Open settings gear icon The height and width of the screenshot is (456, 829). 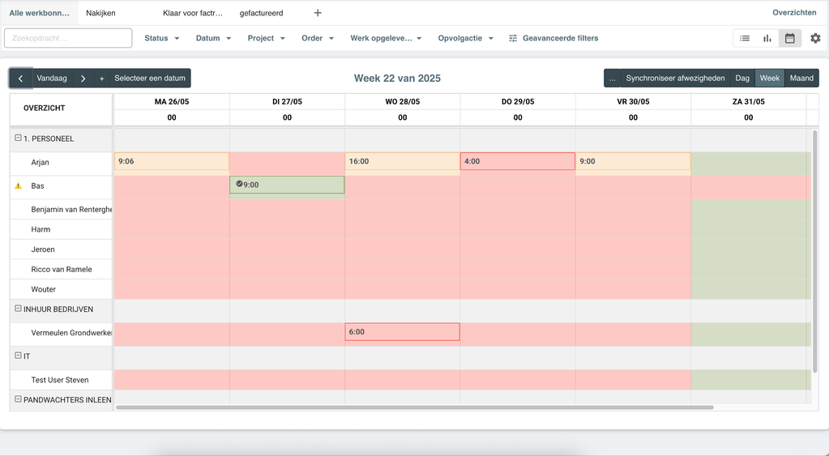pos(815,38)
